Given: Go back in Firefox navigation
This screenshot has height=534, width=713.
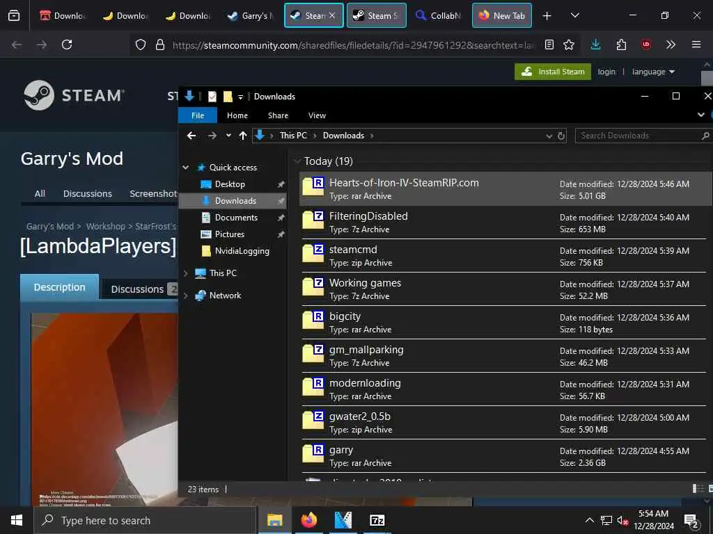Looking at the screenshot, I should coord(17,44).
